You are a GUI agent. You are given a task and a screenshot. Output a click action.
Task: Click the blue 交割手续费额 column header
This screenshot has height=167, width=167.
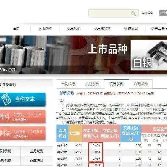pyautogui.click(x=131, y=133)
